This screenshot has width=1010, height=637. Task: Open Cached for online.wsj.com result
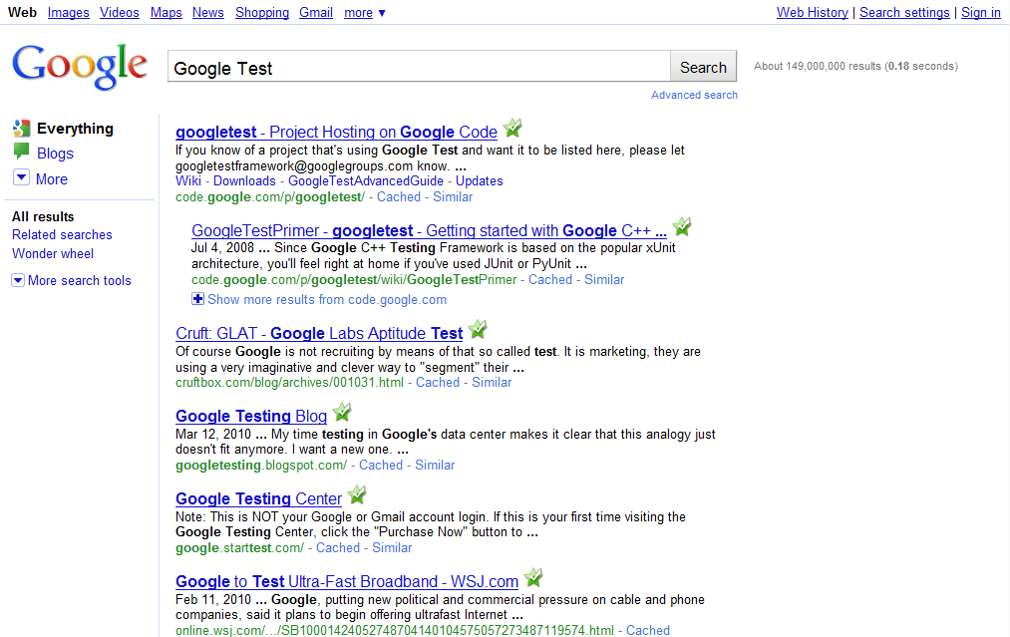tap(648, 631)
